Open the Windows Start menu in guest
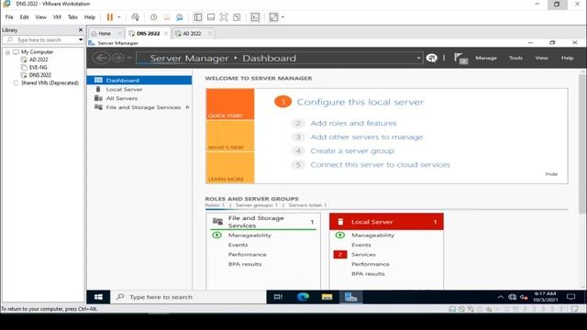The image size is (587, 330). pos(98,297)
